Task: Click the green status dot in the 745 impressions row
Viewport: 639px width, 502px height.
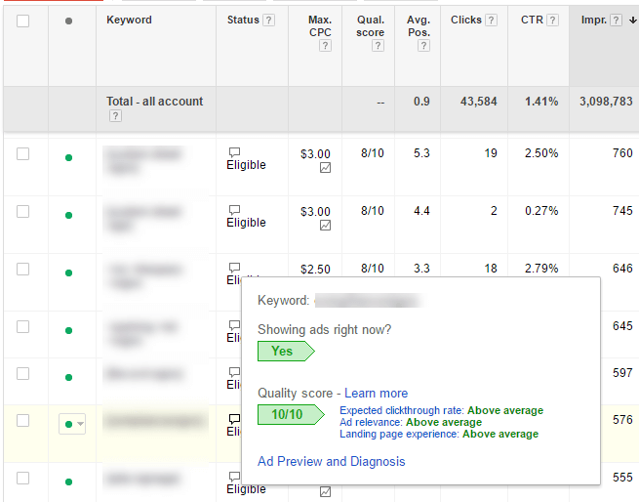Action: (x=68, y=215)
